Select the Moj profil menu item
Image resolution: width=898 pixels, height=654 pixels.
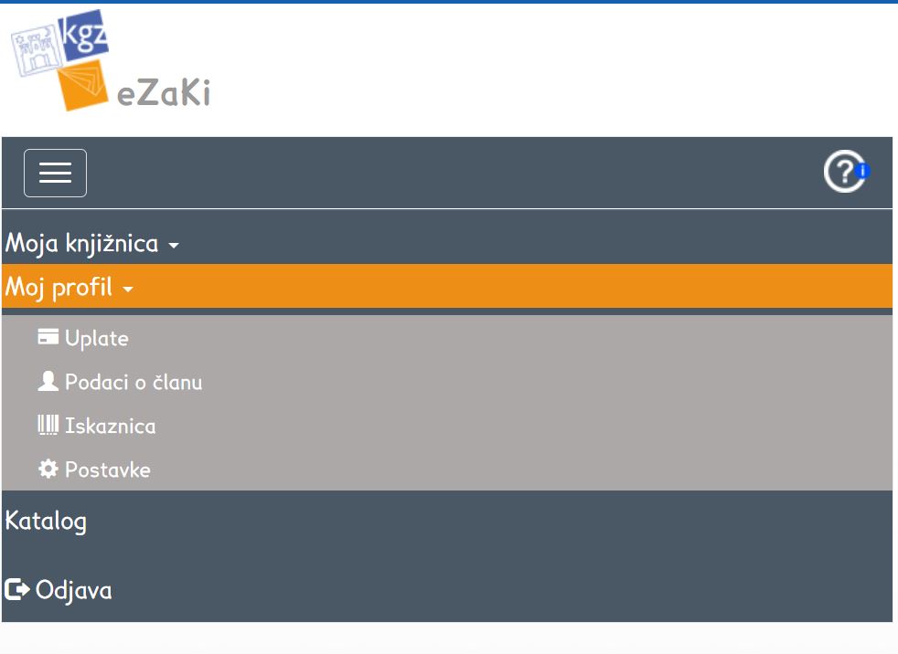pos(59,288)
